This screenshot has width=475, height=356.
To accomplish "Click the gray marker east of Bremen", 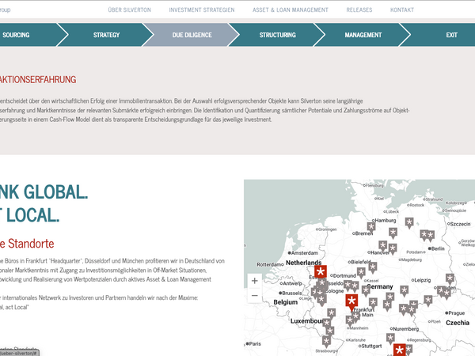I will (393, 233).
